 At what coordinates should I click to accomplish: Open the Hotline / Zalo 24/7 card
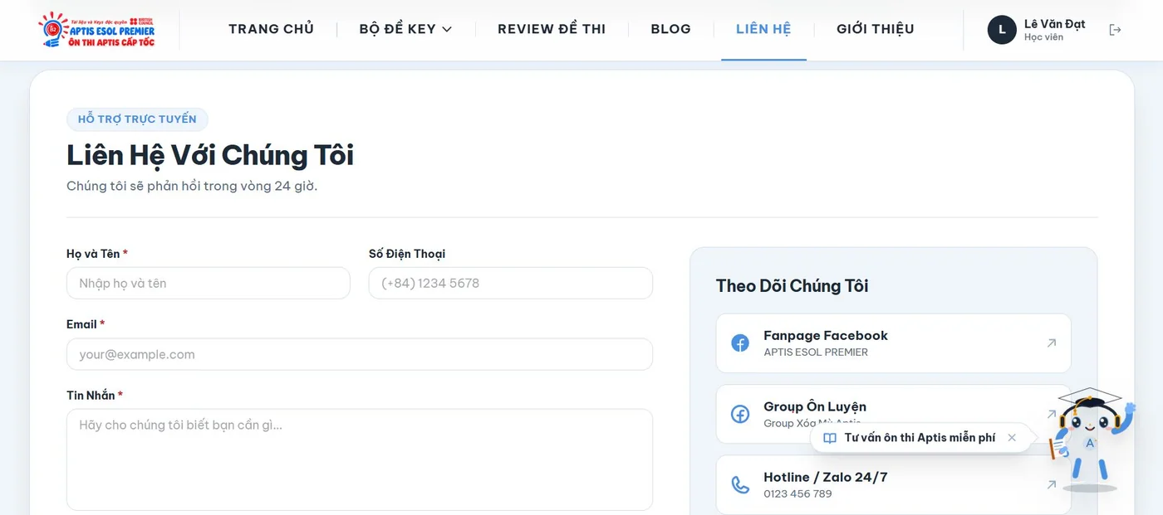[894, 484]
